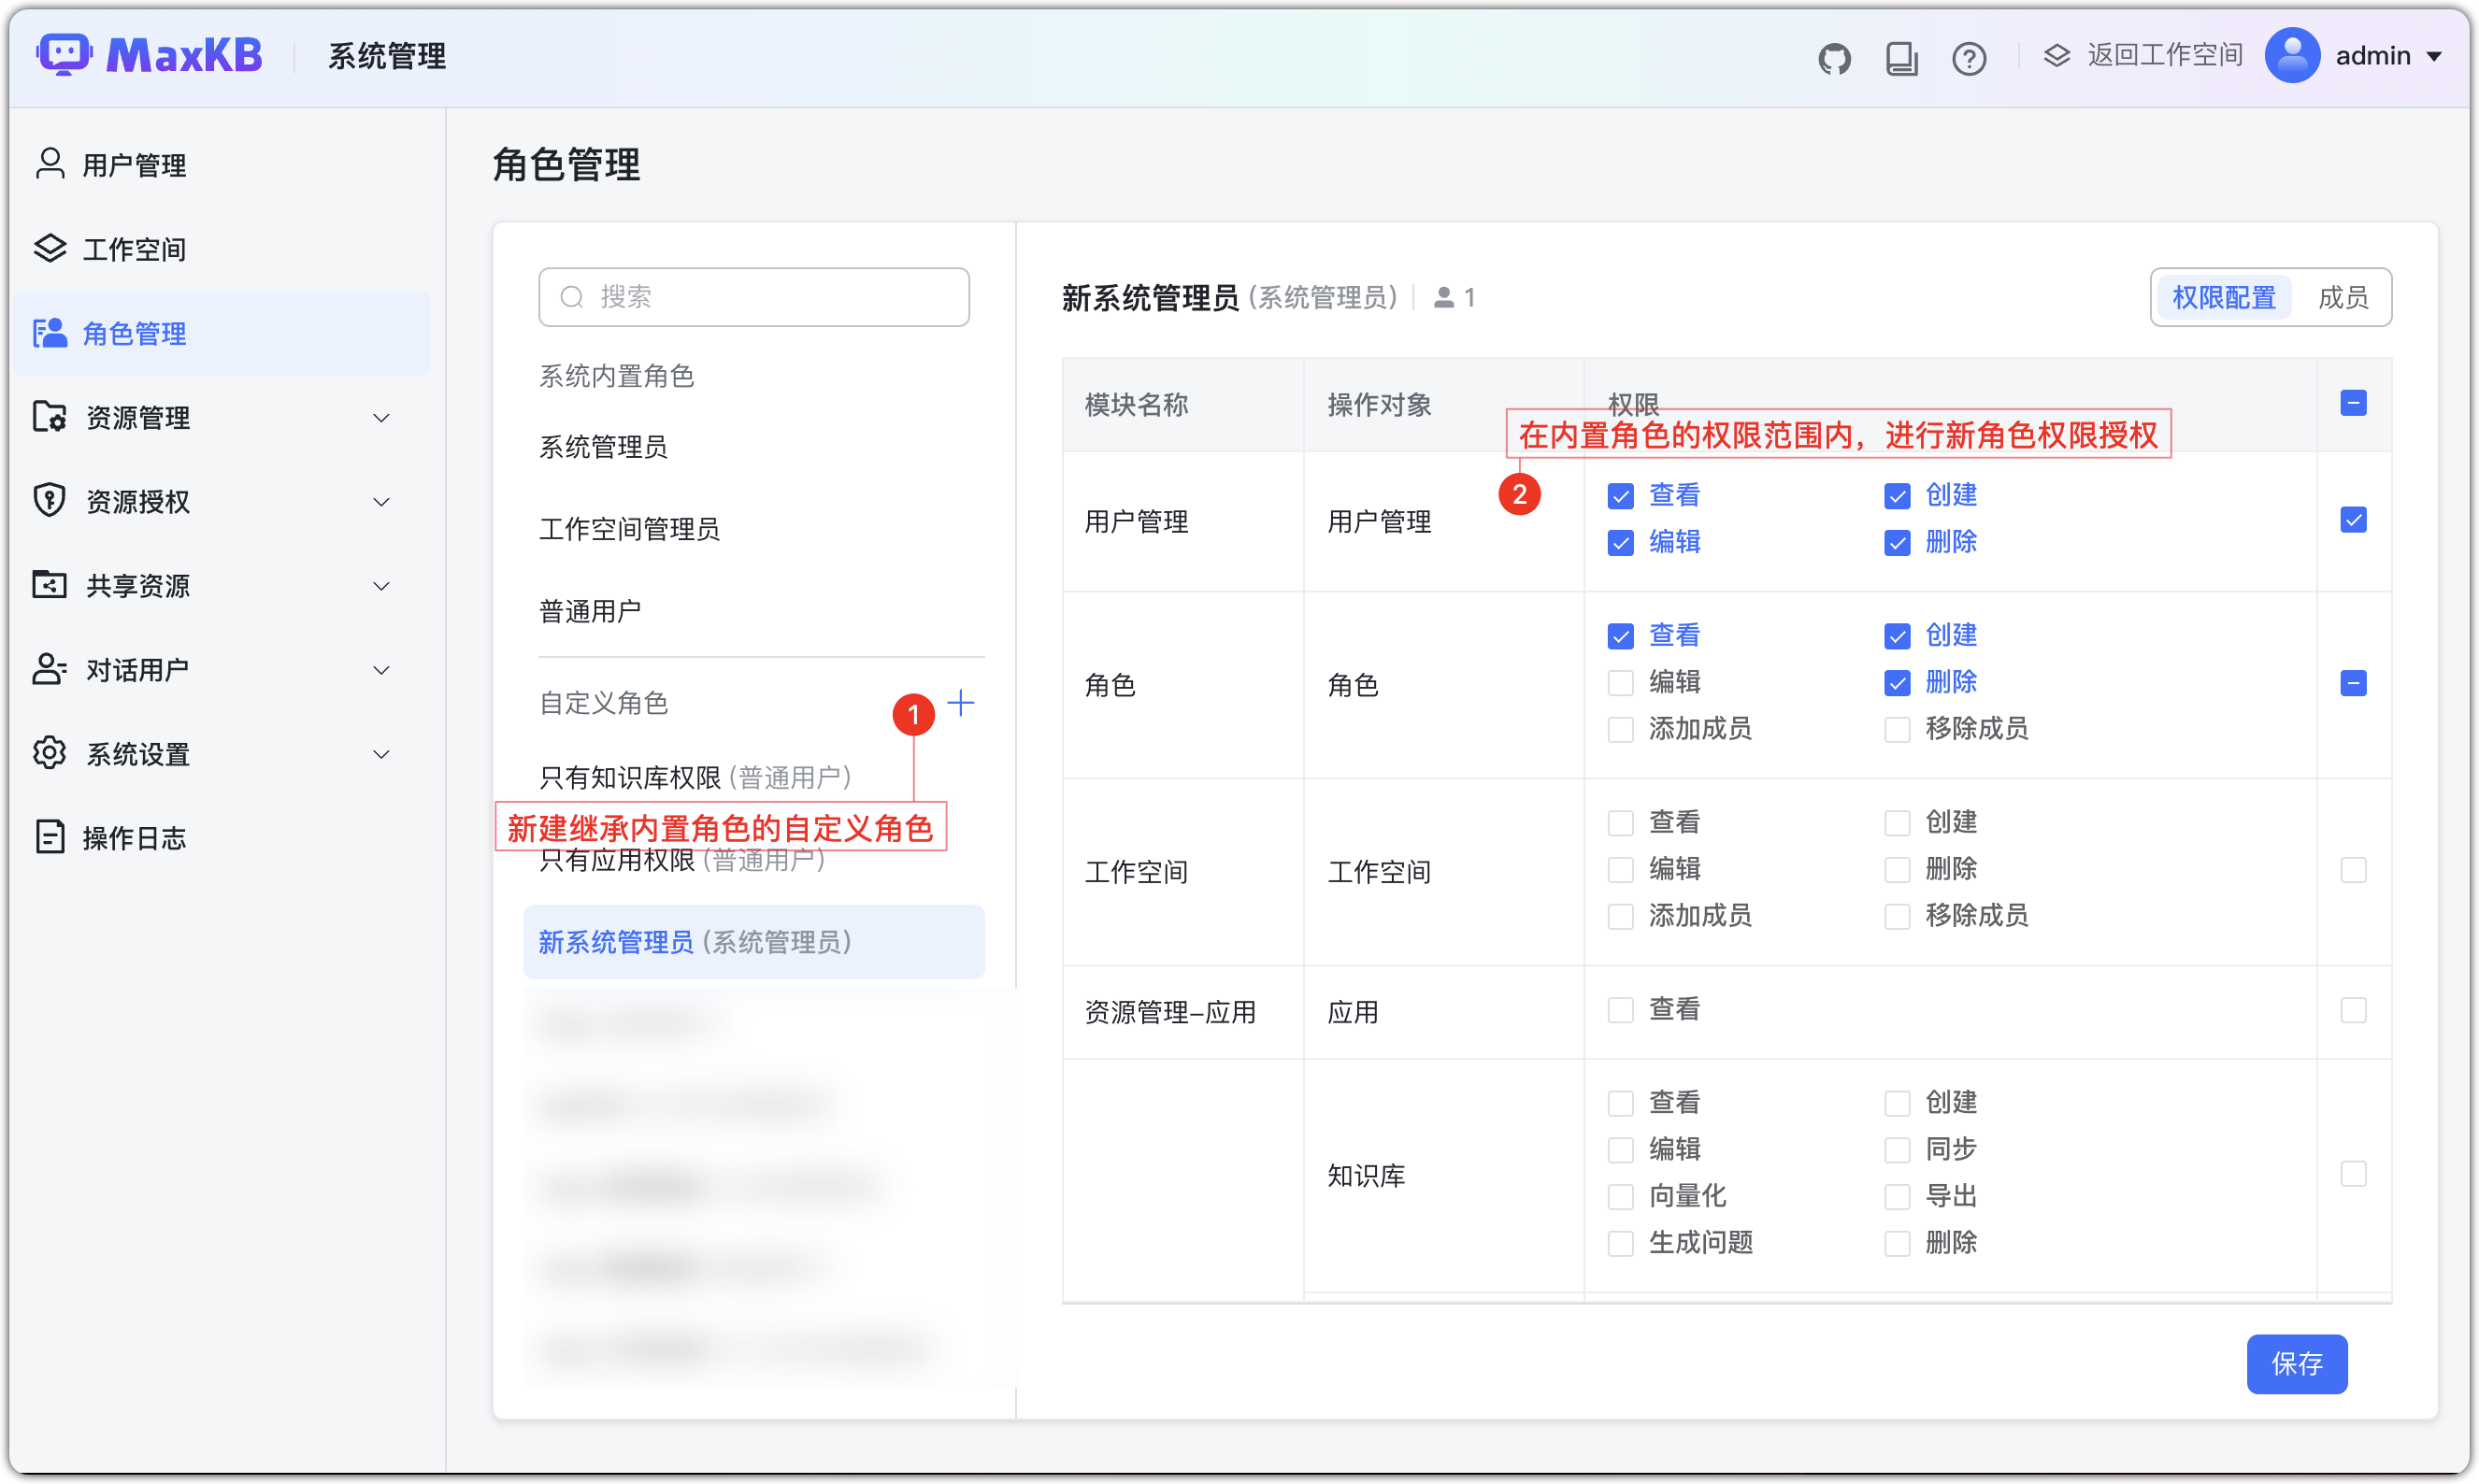Open 操作日志 in the sidebar
The image size is (2479, 1484).
point(137,838)
